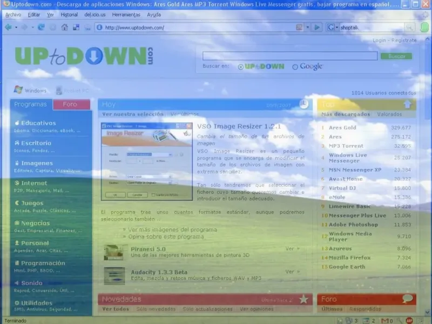Click the speech bubble icon in Foro header
Viewport: 432px width, 324px height.
coord(408,299)
